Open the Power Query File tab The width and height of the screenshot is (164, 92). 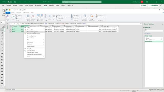[8, 13]
